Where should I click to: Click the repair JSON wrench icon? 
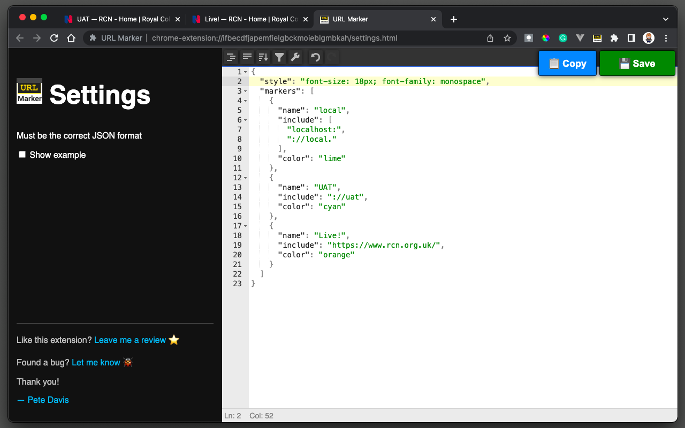tap(295, 57)
